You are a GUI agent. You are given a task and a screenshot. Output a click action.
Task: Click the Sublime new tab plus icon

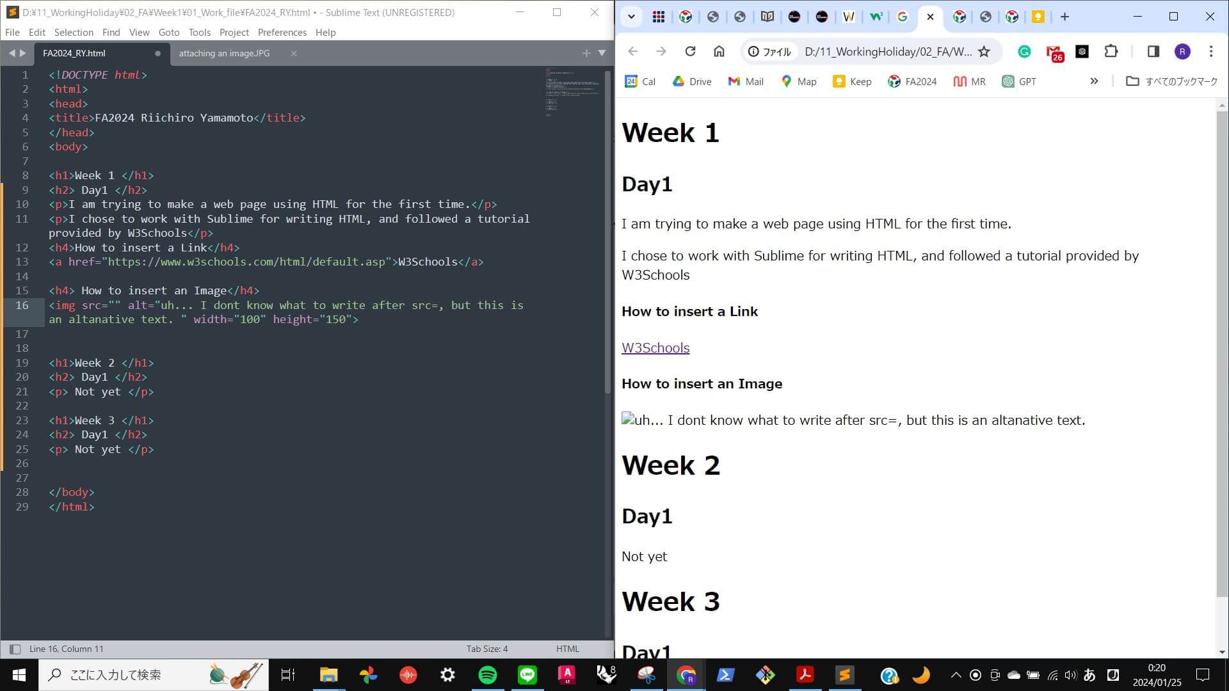[x=586, y=53]
